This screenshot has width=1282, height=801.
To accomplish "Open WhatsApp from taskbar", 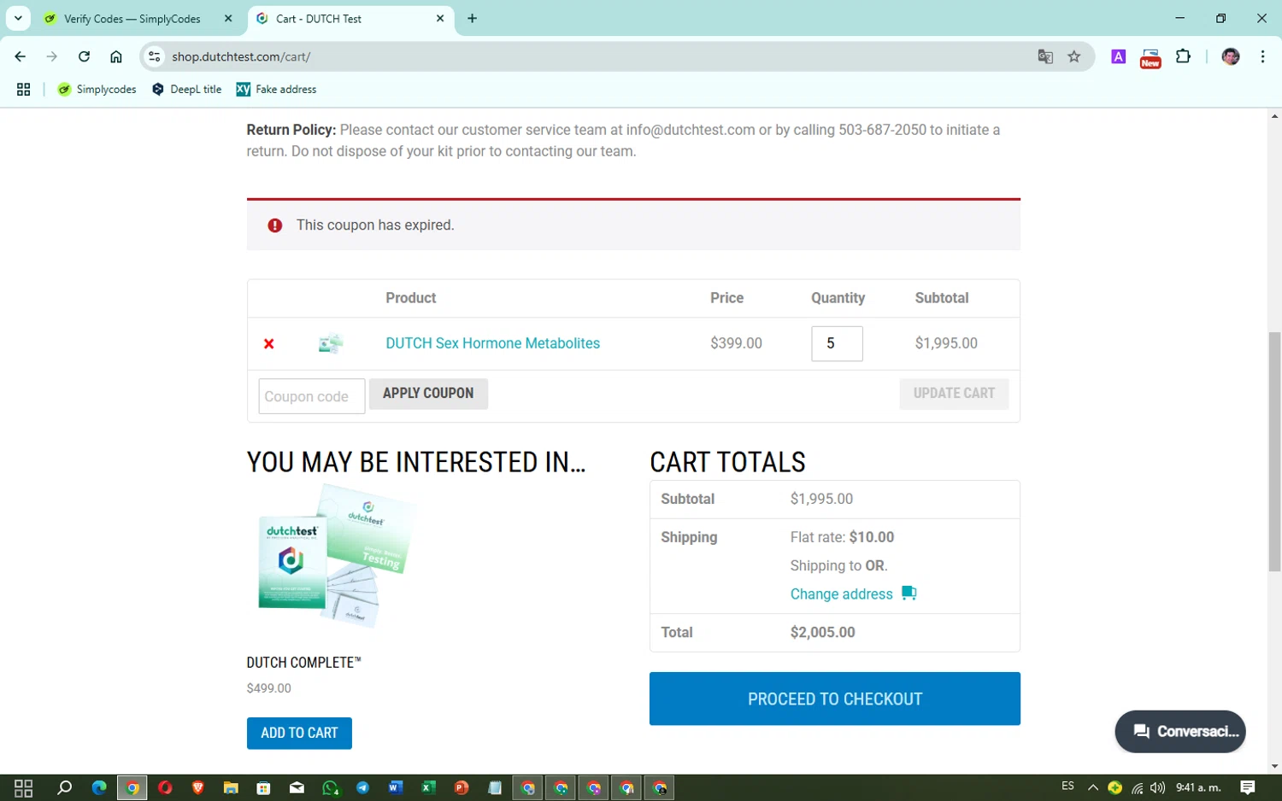I will (330, 787).
